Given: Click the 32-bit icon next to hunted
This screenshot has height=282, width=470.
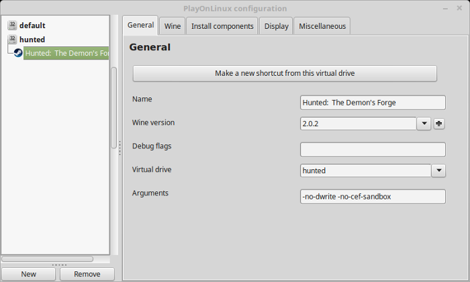Looking at the screenshot, I should [x=12, y=39].
